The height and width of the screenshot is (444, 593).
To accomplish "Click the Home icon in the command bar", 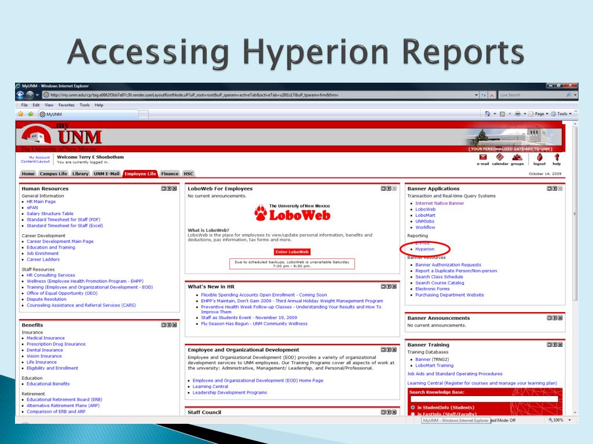I will 488,114.
